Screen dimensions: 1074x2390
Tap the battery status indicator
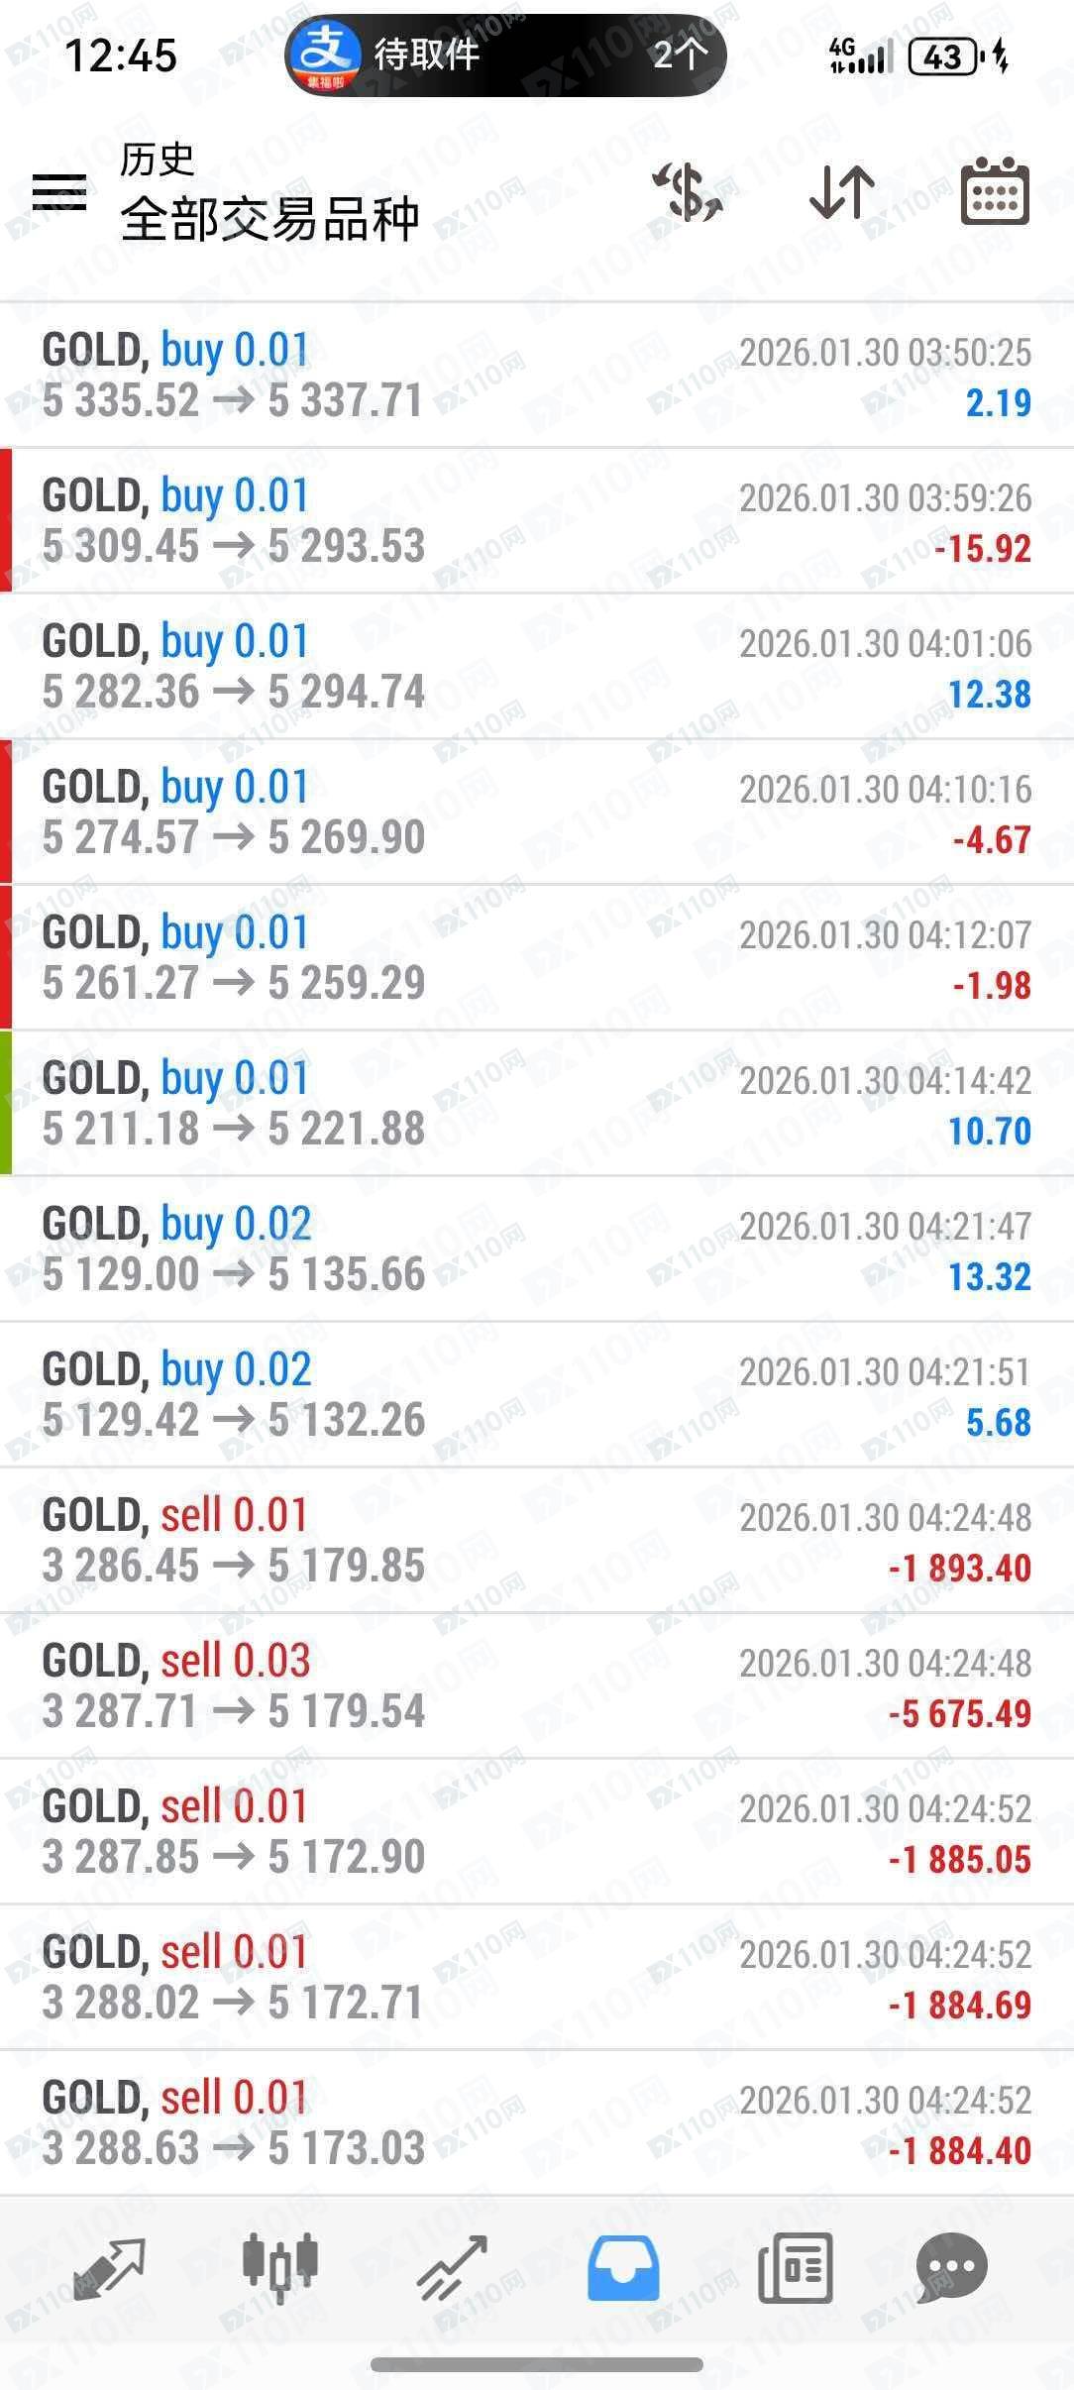click(x=942, y=56)
